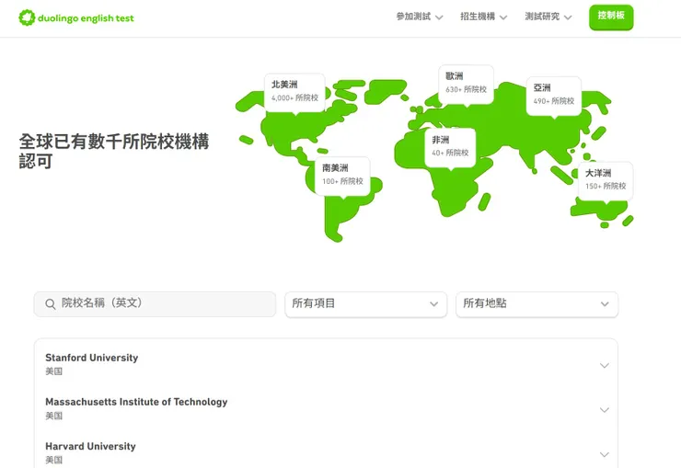Click the 150+ 所院校 count text
The image size is (681, 468).
coord(606,186)
